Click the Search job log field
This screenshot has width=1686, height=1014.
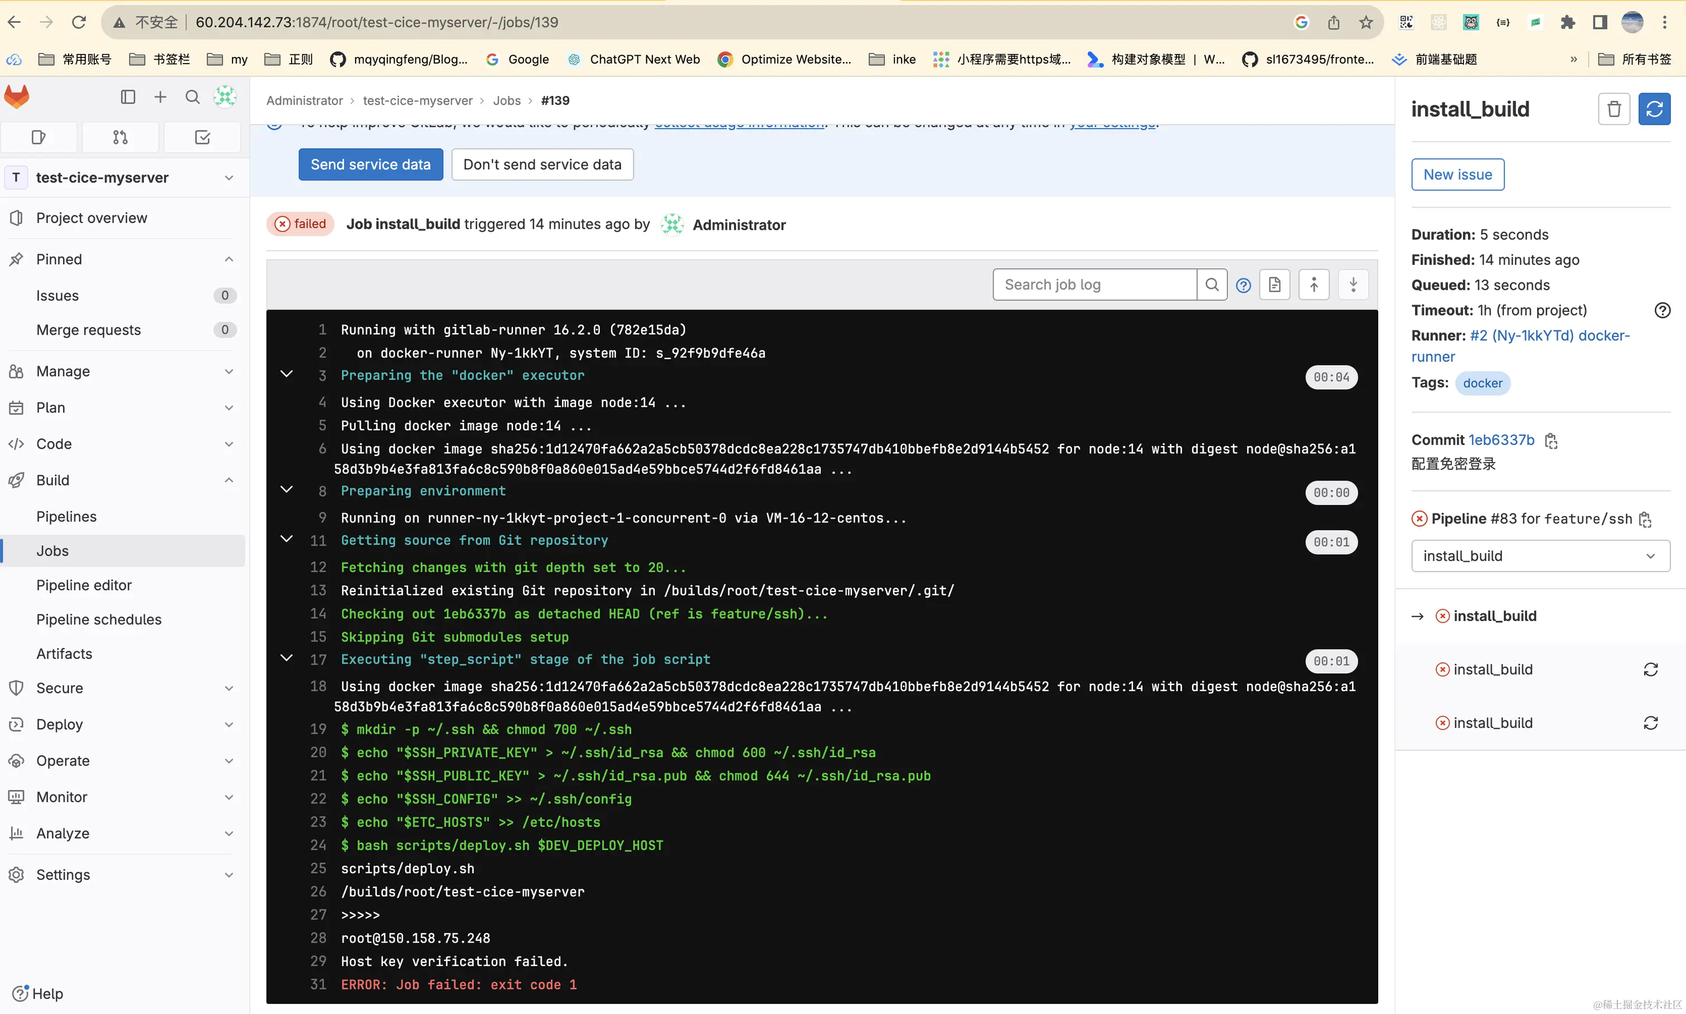point(1094,285)
